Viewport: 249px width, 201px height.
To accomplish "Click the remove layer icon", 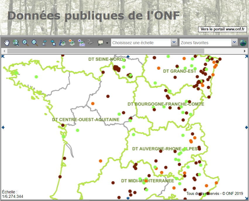I will (x=90, y=43).
